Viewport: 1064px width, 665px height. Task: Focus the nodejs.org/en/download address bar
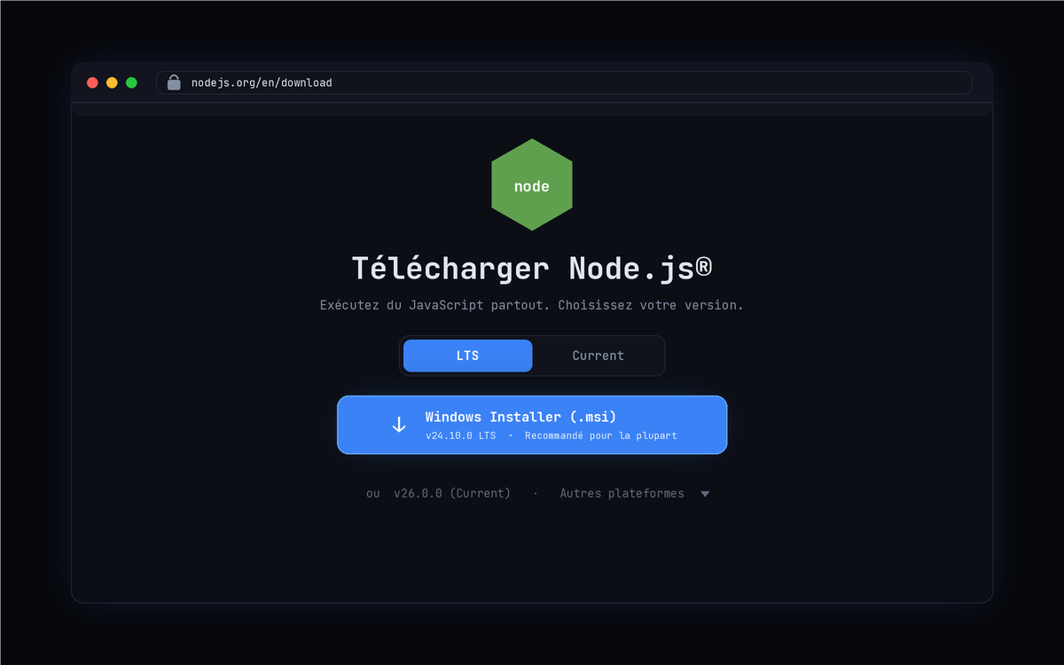(x=564, y=82)
